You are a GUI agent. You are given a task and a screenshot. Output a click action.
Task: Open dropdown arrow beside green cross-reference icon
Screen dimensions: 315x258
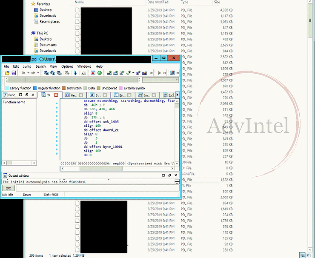pyautogui.click(x=133, y=73)
